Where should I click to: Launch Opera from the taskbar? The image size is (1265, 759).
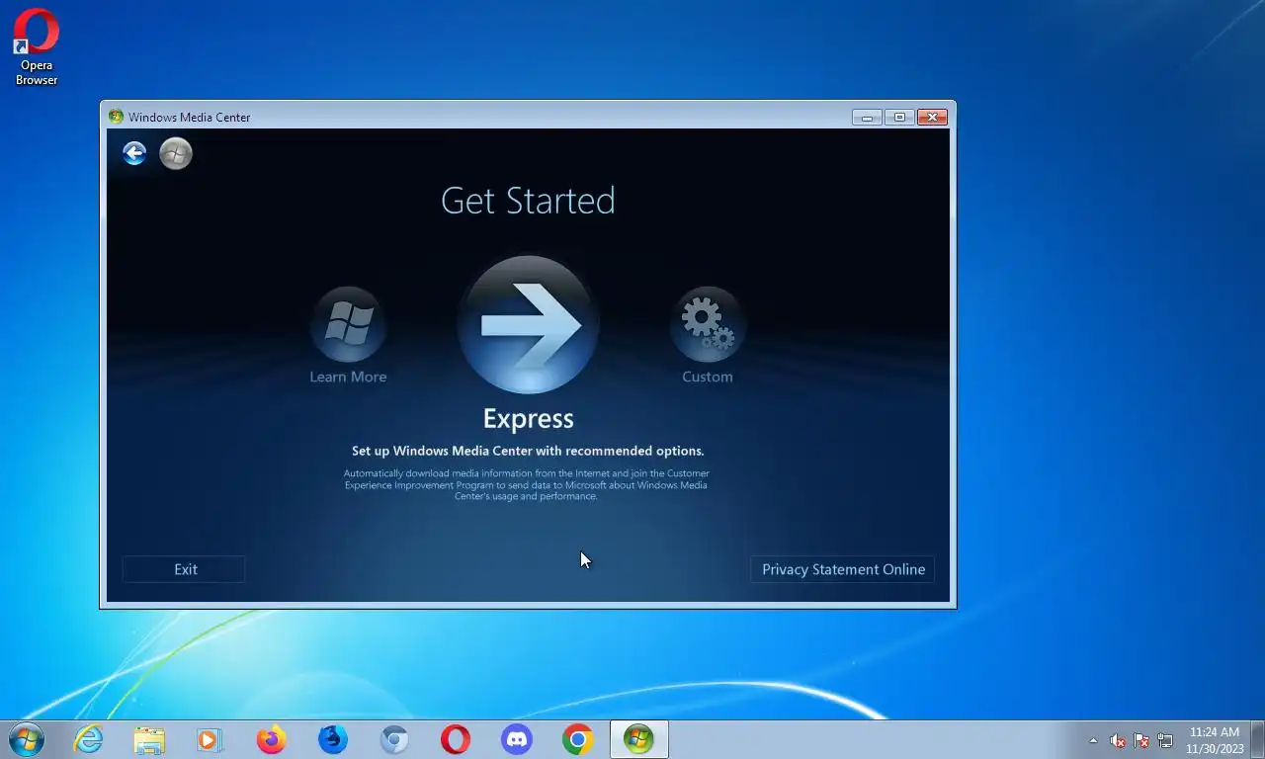(456, 739)
